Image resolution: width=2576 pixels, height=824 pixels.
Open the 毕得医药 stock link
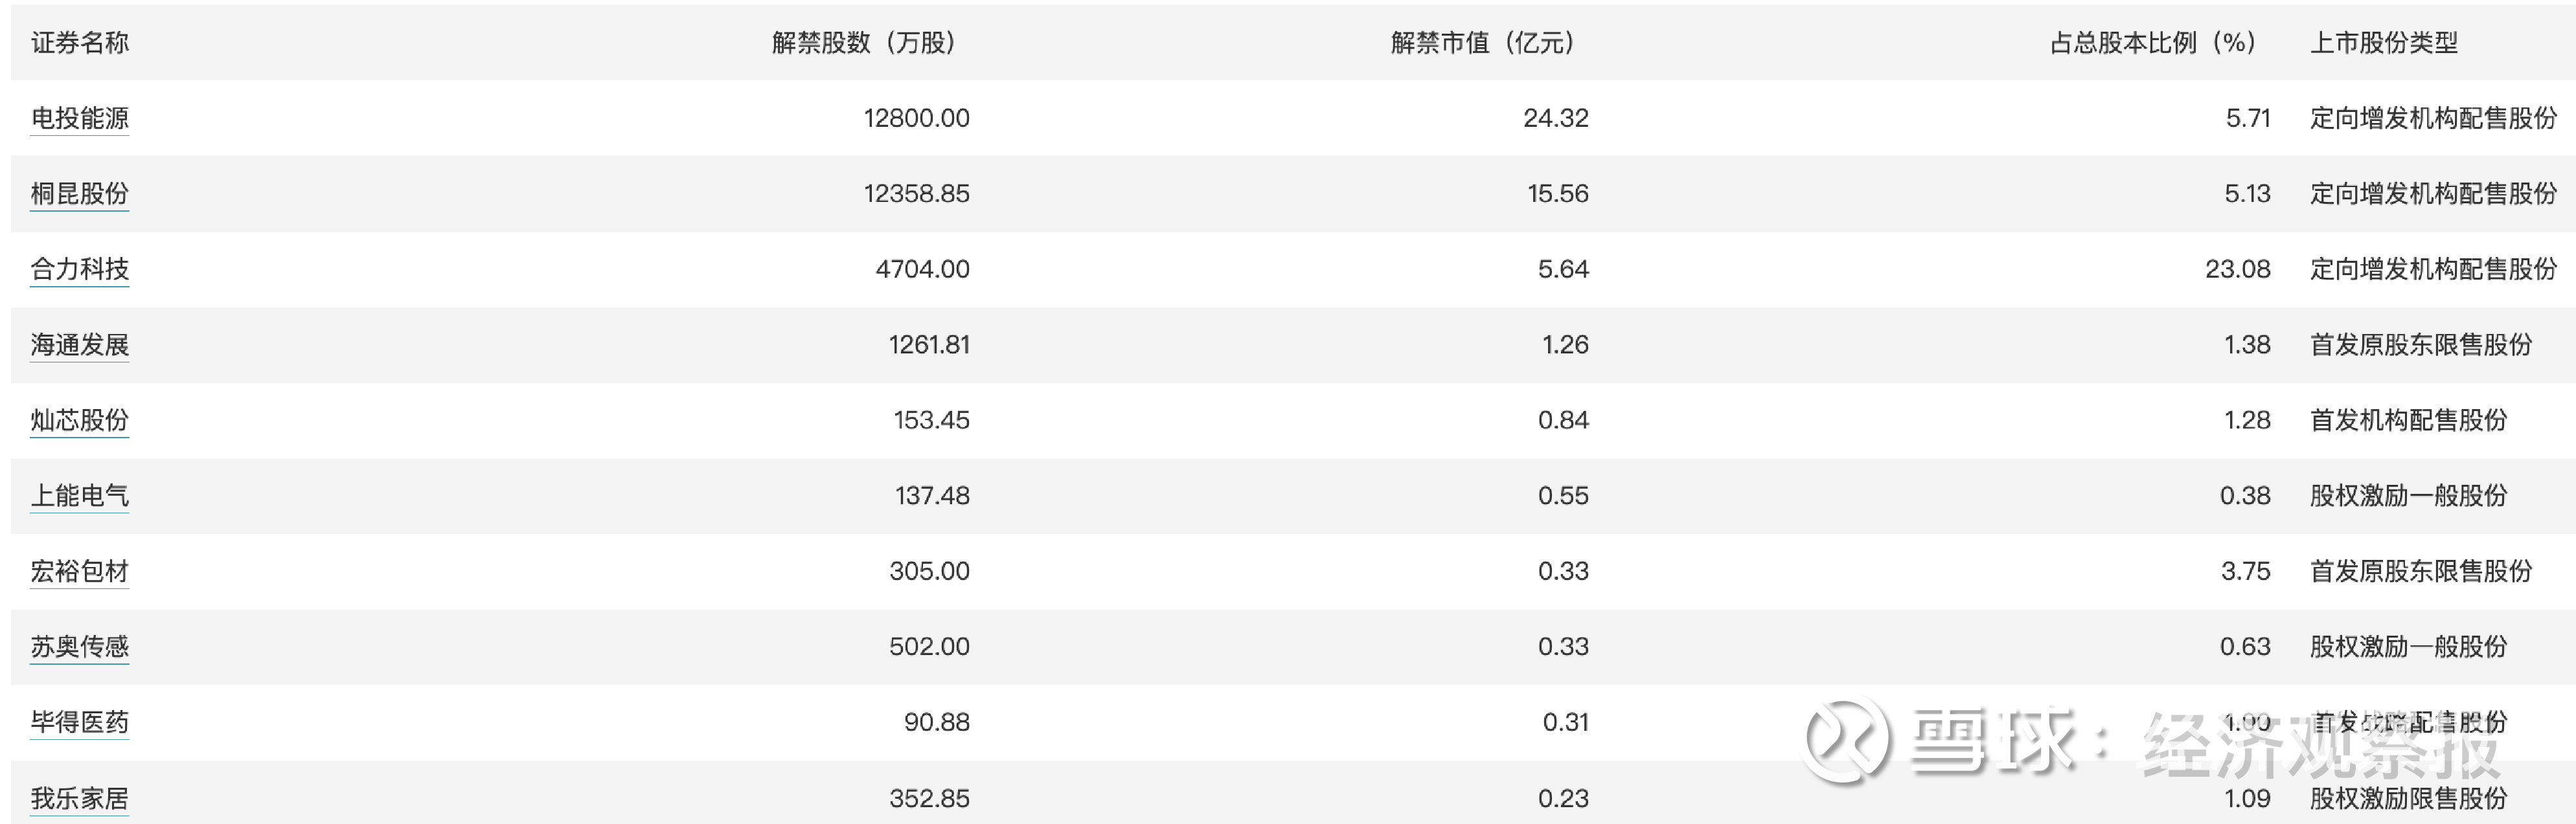[x=80, y=722]
